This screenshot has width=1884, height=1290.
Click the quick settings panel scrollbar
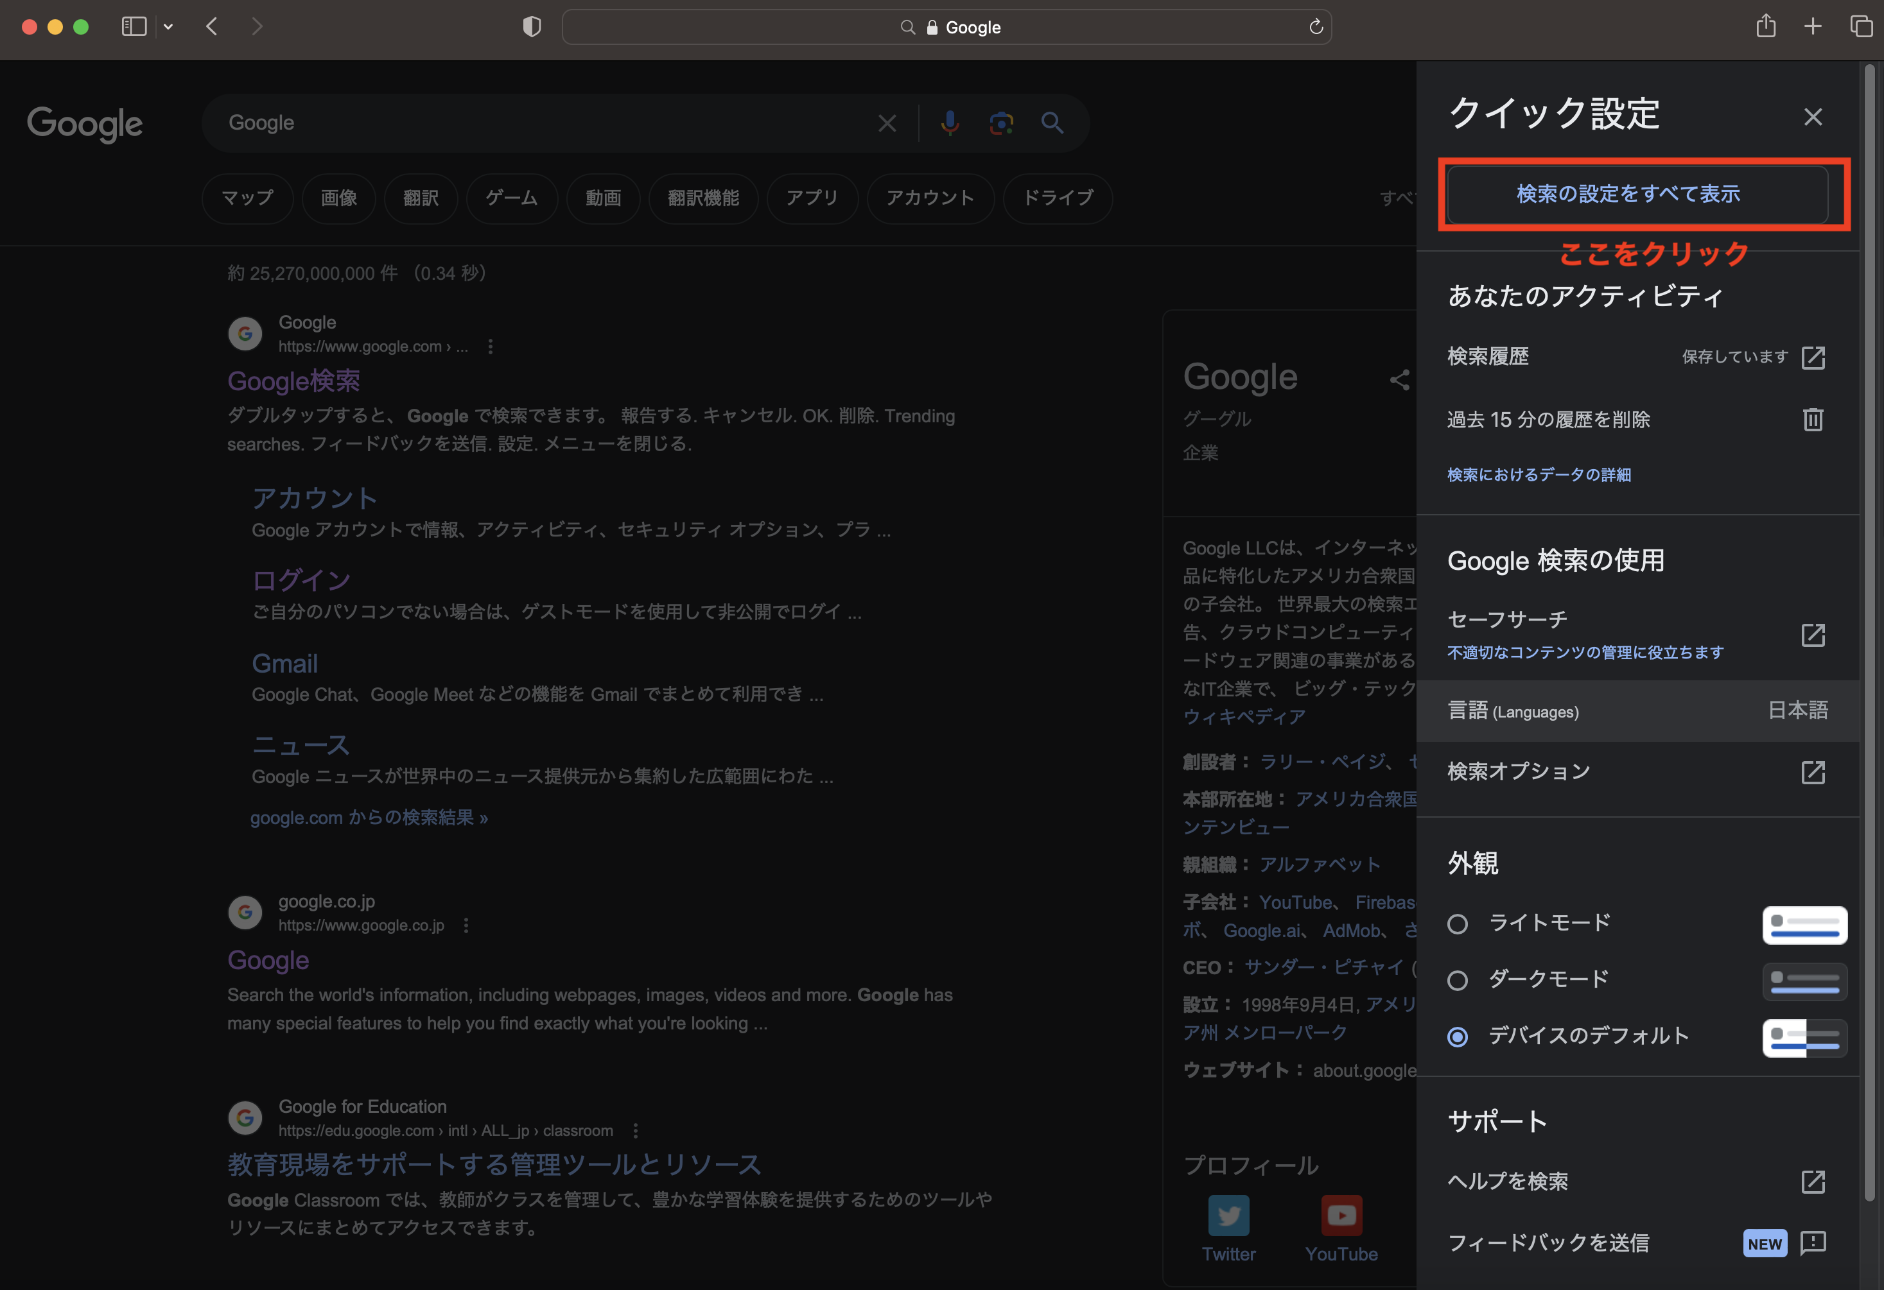tap(1869, 632)
